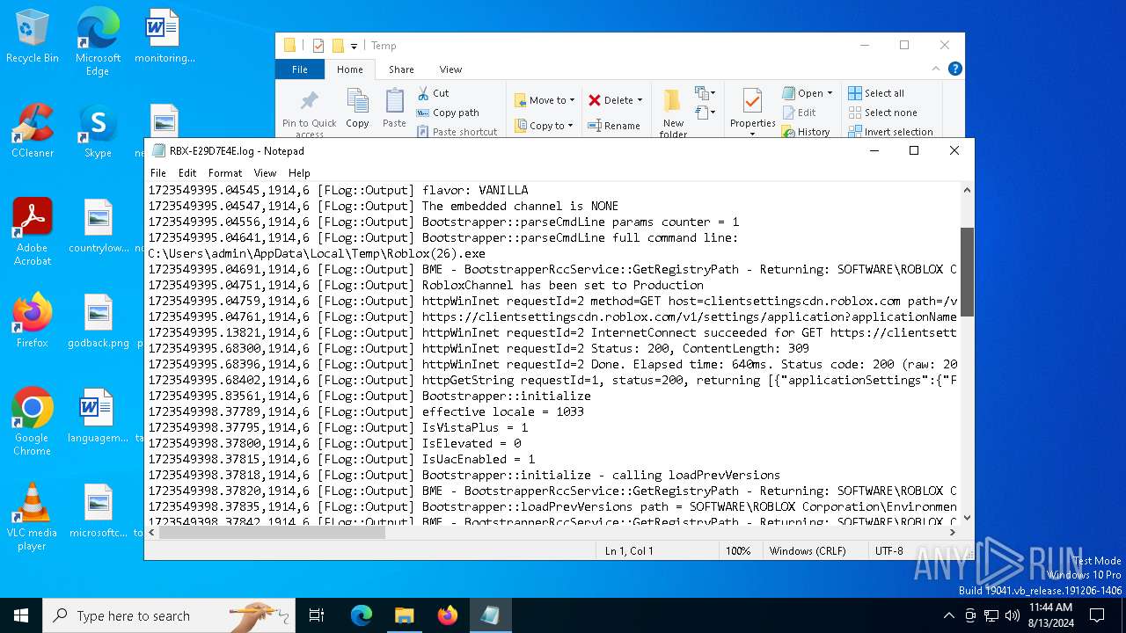
Task: Open Properties in the Explorer ribbon
Action: [752, 111]
